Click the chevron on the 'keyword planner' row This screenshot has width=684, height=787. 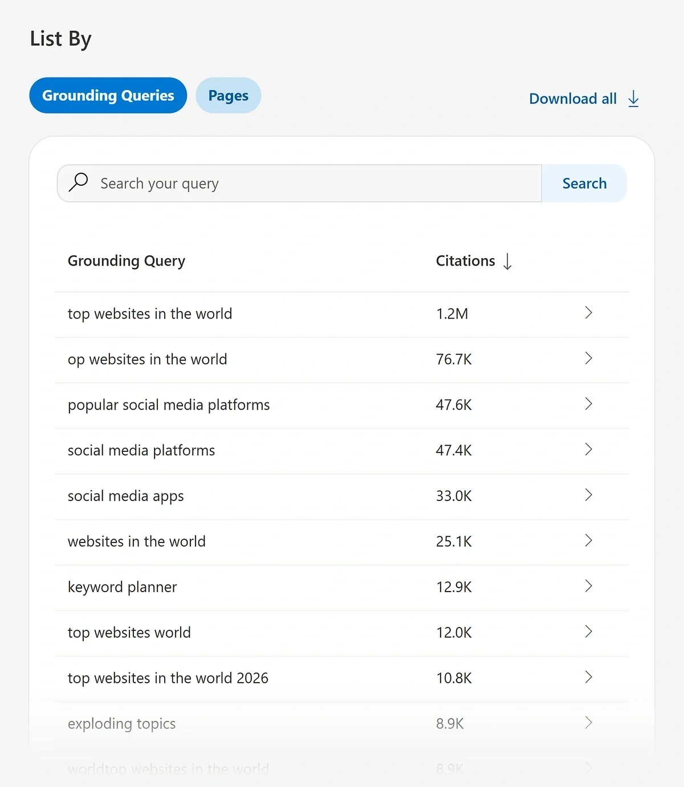pos(589,586)
